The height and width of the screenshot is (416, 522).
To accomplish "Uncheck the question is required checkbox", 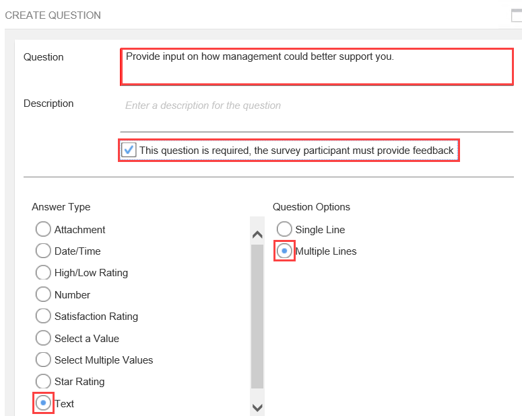I will 129,150.
